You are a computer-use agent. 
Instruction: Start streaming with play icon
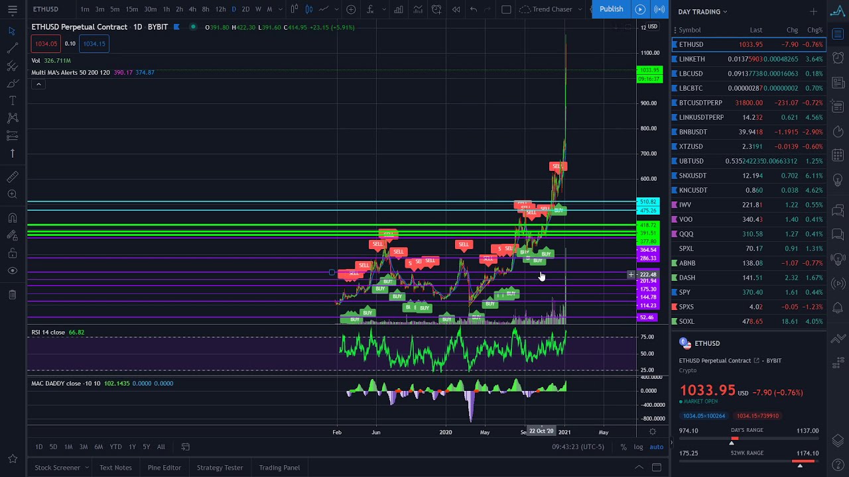[x=640, y=9]
